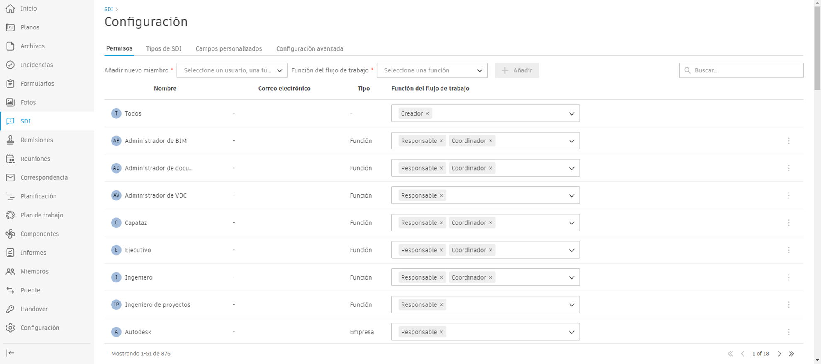This screenshot has height=364, width=821.
Task: Go to next page of members
Action: [x=780, y=354]
